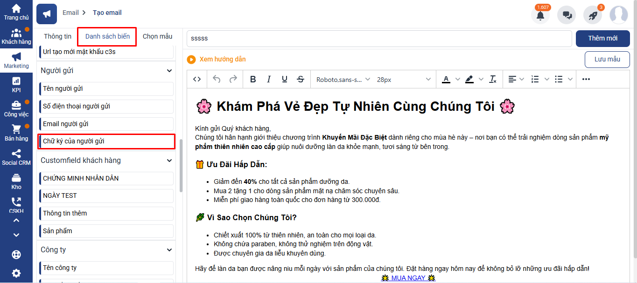This screenshot has height=283, width=637.
Task: Open the KPI module in sidebar
Action: [x=16, y=85]
